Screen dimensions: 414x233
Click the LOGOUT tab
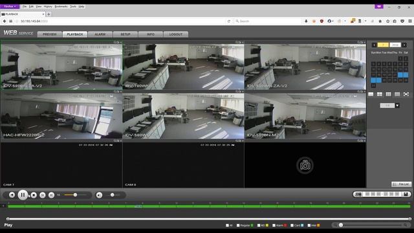(176, 34)
